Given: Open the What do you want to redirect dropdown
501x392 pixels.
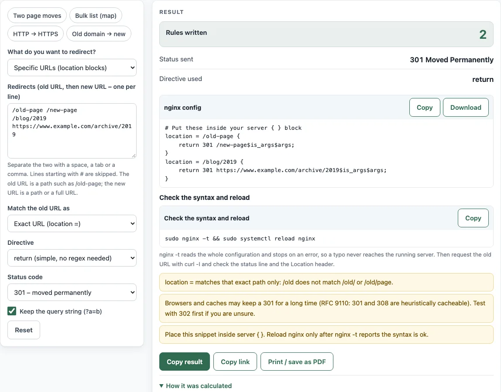Looking at the screenshot, I should 72,68.
